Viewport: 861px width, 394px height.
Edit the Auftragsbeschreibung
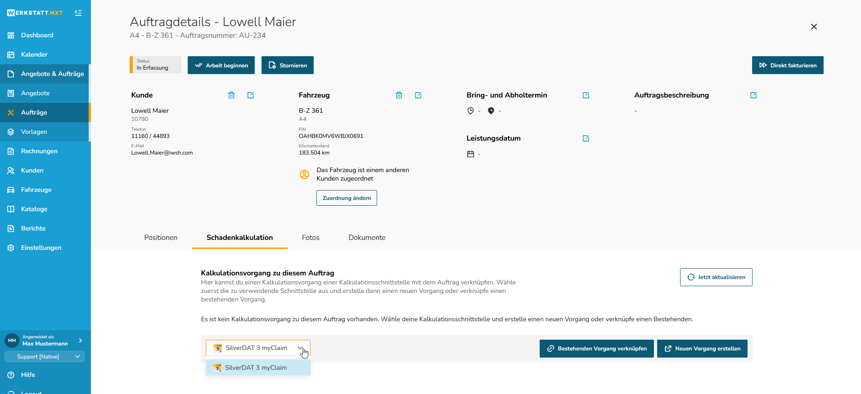pos(753,95)
